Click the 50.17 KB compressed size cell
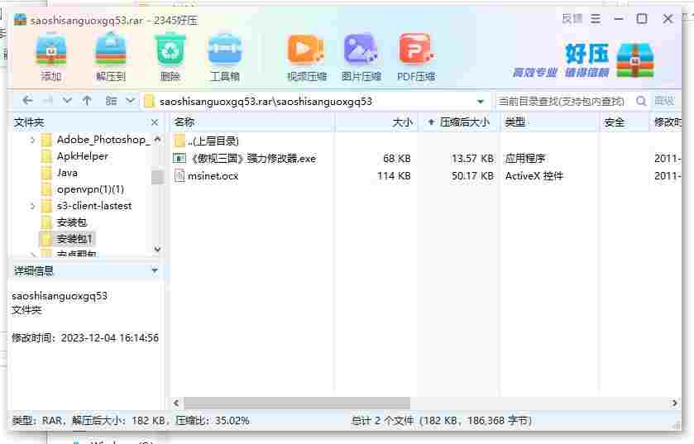Screen dimensions: 694x444 point(472,176)
